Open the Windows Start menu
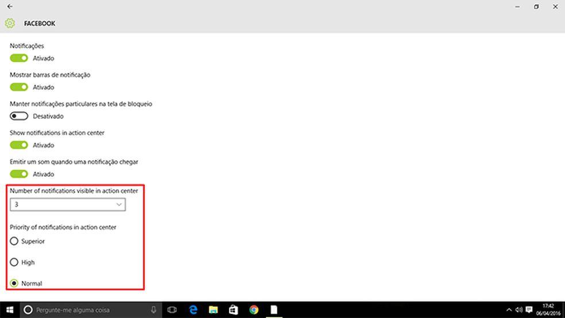 click(x=10, y=310)
